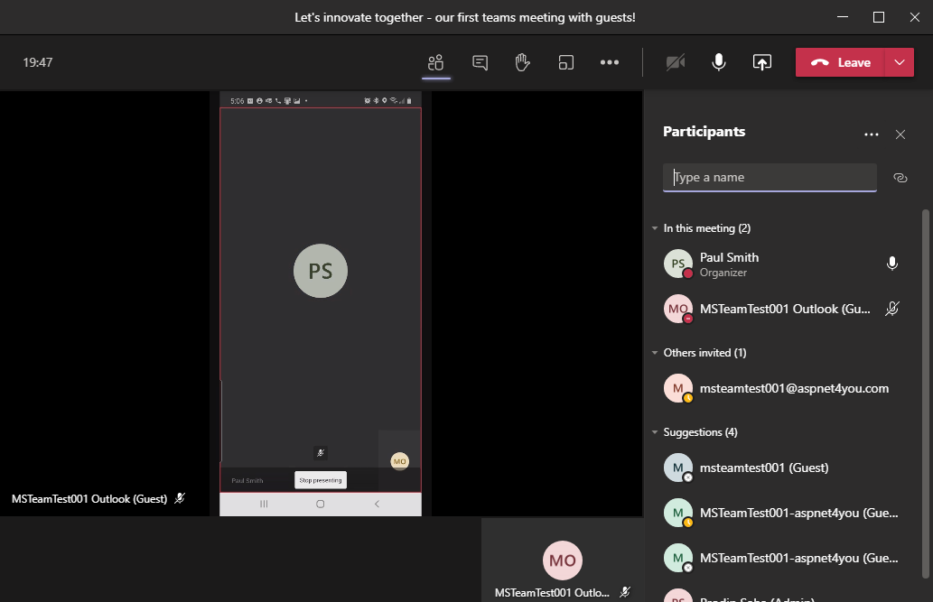The width and height of the screenshot is (933, 602).
Task: Toggle the participants panel icon
Action: pyautogui.click(x=435, y=62)
